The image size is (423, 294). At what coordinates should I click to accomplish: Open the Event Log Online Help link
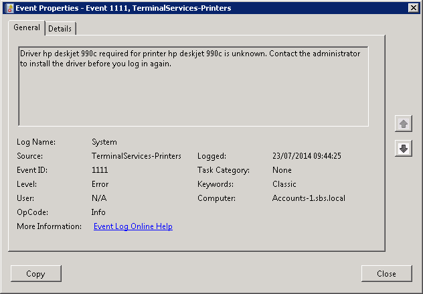point(133,226)
